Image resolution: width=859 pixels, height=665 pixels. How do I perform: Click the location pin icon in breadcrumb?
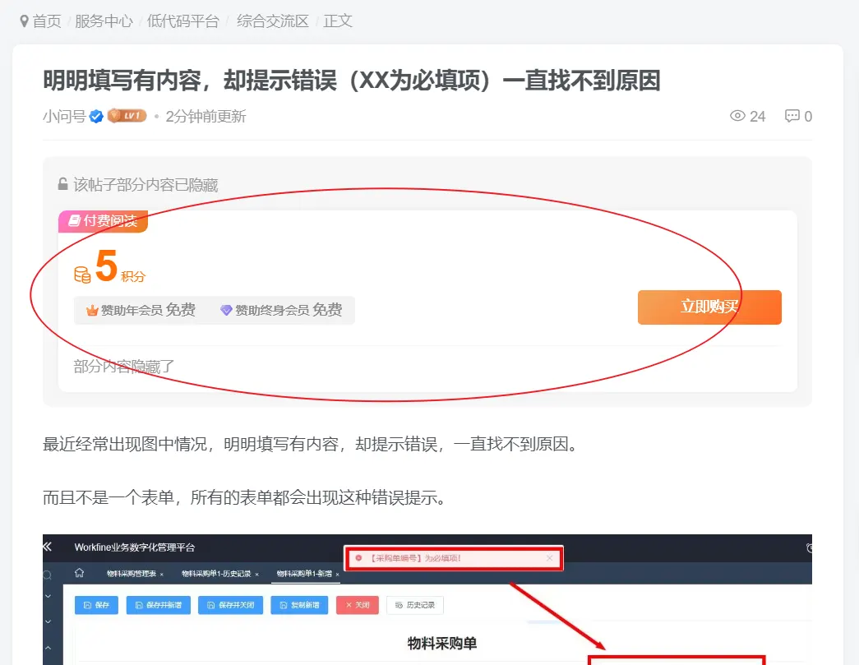24,21
